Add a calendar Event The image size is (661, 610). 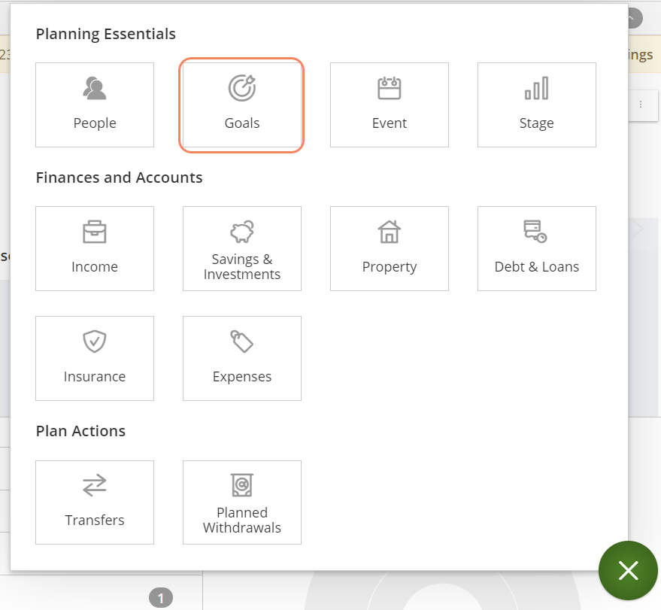390,105
